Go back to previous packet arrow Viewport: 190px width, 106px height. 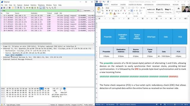point(27,8)
